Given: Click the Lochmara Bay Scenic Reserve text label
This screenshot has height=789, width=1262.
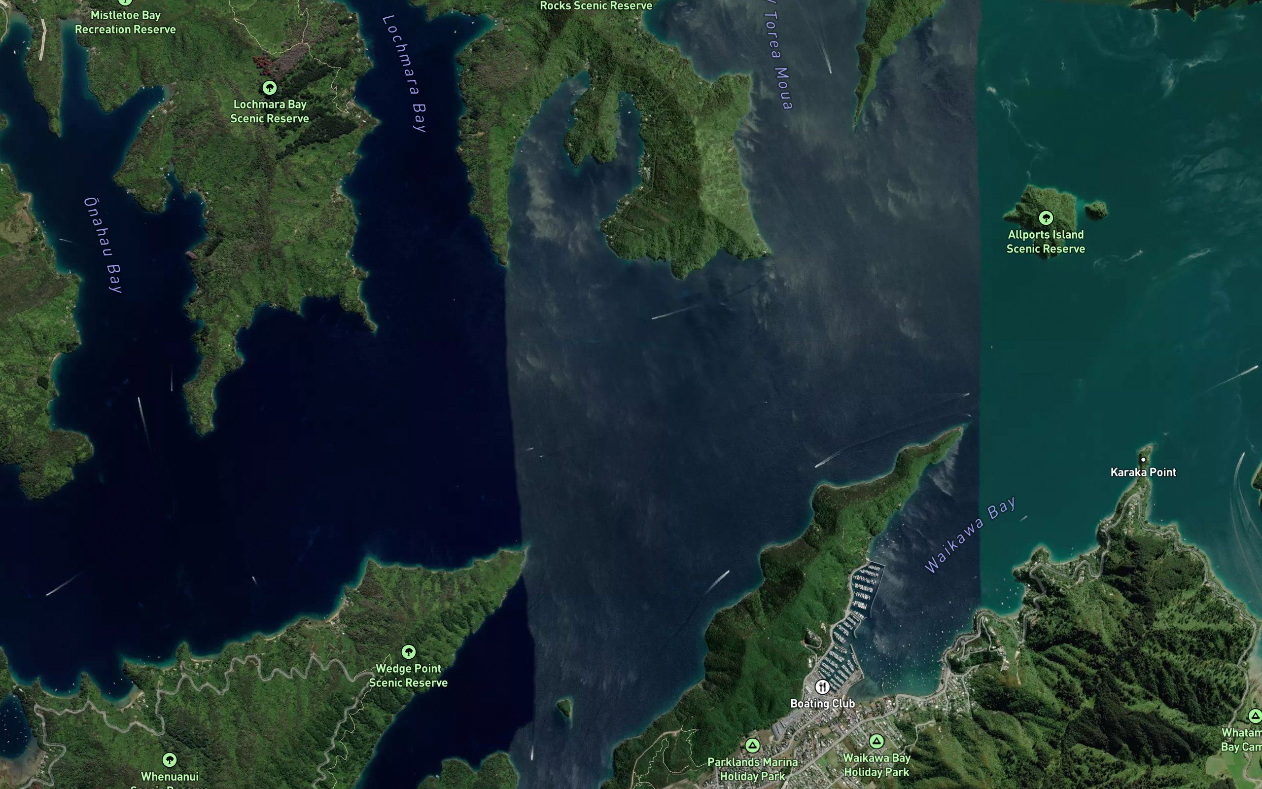Looking at the screenshot, I should coord(270,111).
